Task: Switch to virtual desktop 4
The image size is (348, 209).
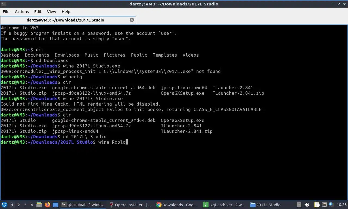Action: coord(32,205)
